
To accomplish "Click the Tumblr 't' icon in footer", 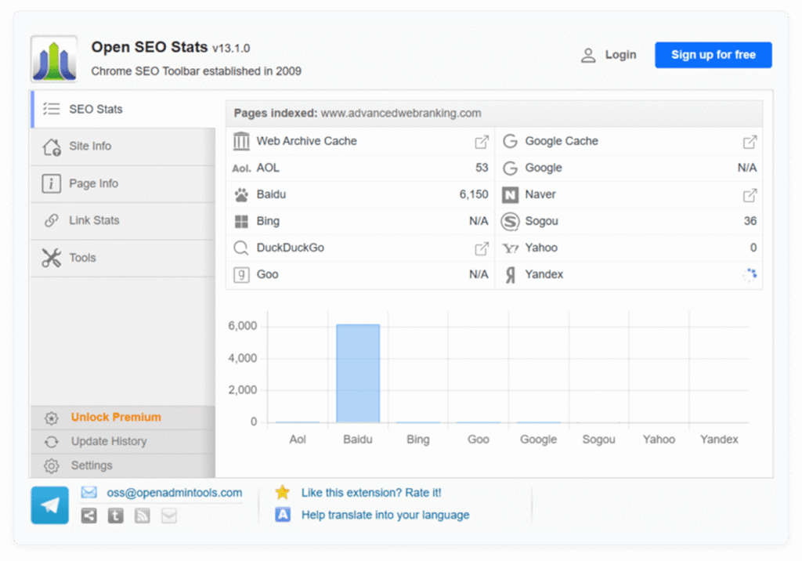I will coord(116,516).
